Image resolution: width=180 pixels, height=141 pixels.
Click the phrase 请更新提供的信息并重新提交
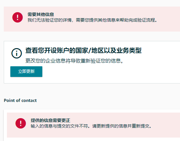tap(122, 126)
